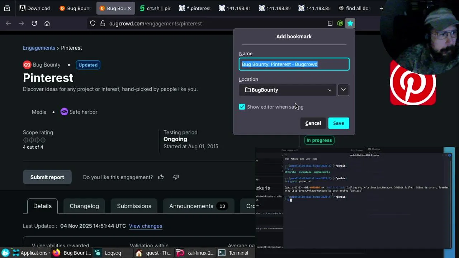Switch to the *.pinterest tab
This screenshot has height=258, width=459.
pos(195,8)
